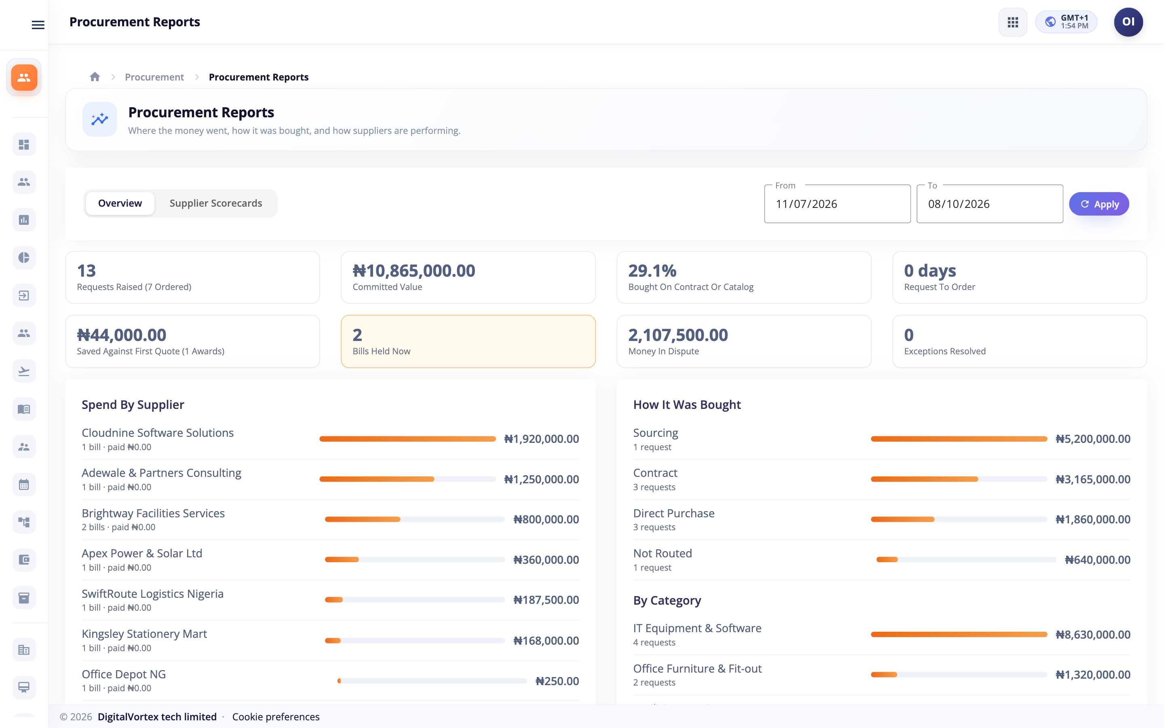The height and width of the screenshot is (728, 1164).
Task: Open the monitor sidebar icon
Action: 24,687
